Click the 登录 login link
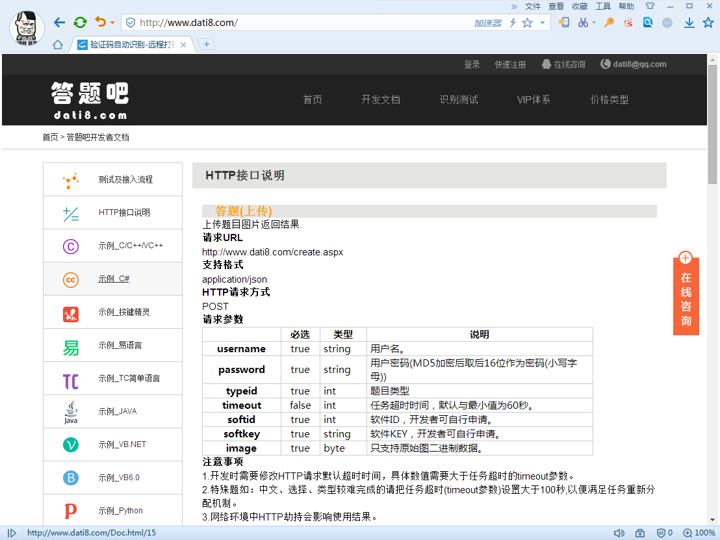Viewport: 720px width, 540px height. coord(472,64)
